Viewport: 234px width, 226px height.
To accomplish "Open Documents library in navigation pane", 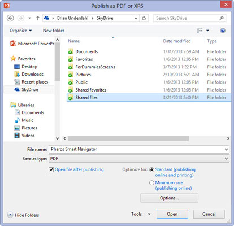I will 29,112.
